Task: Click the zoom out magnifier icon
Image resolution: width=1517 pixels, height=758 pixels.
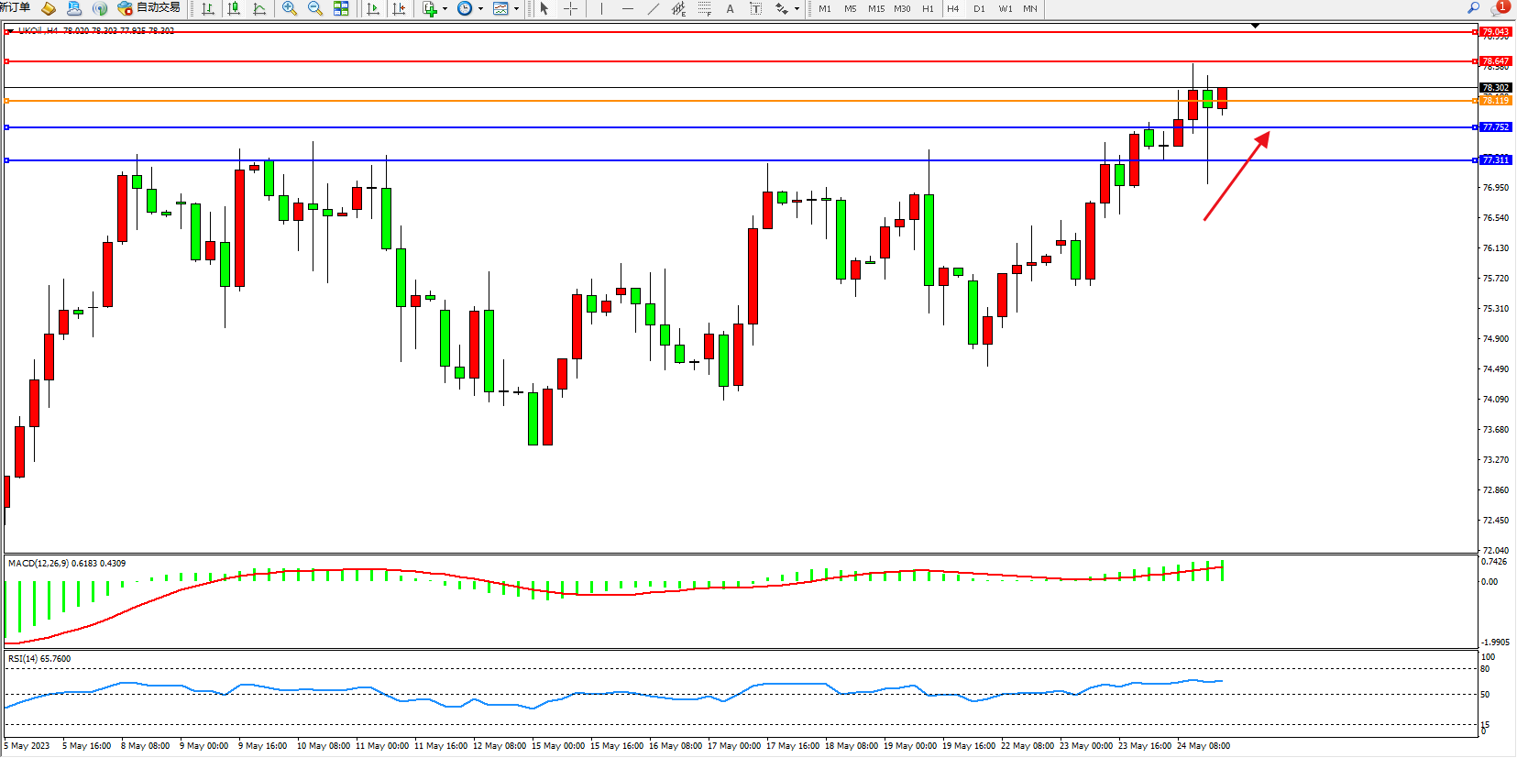Action: [x=315, y=8]
